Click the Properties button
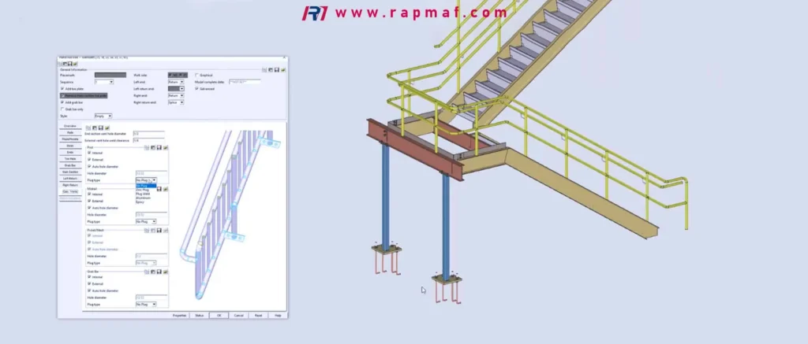The image size is (808, 344). 179,315
